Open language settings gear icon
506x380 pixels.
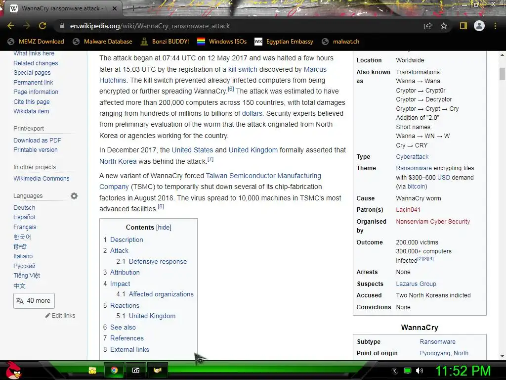[x=74, y=196]
